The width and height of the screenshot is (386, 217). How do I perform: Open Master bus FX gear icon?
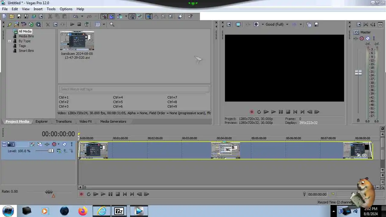pos(362,38)
